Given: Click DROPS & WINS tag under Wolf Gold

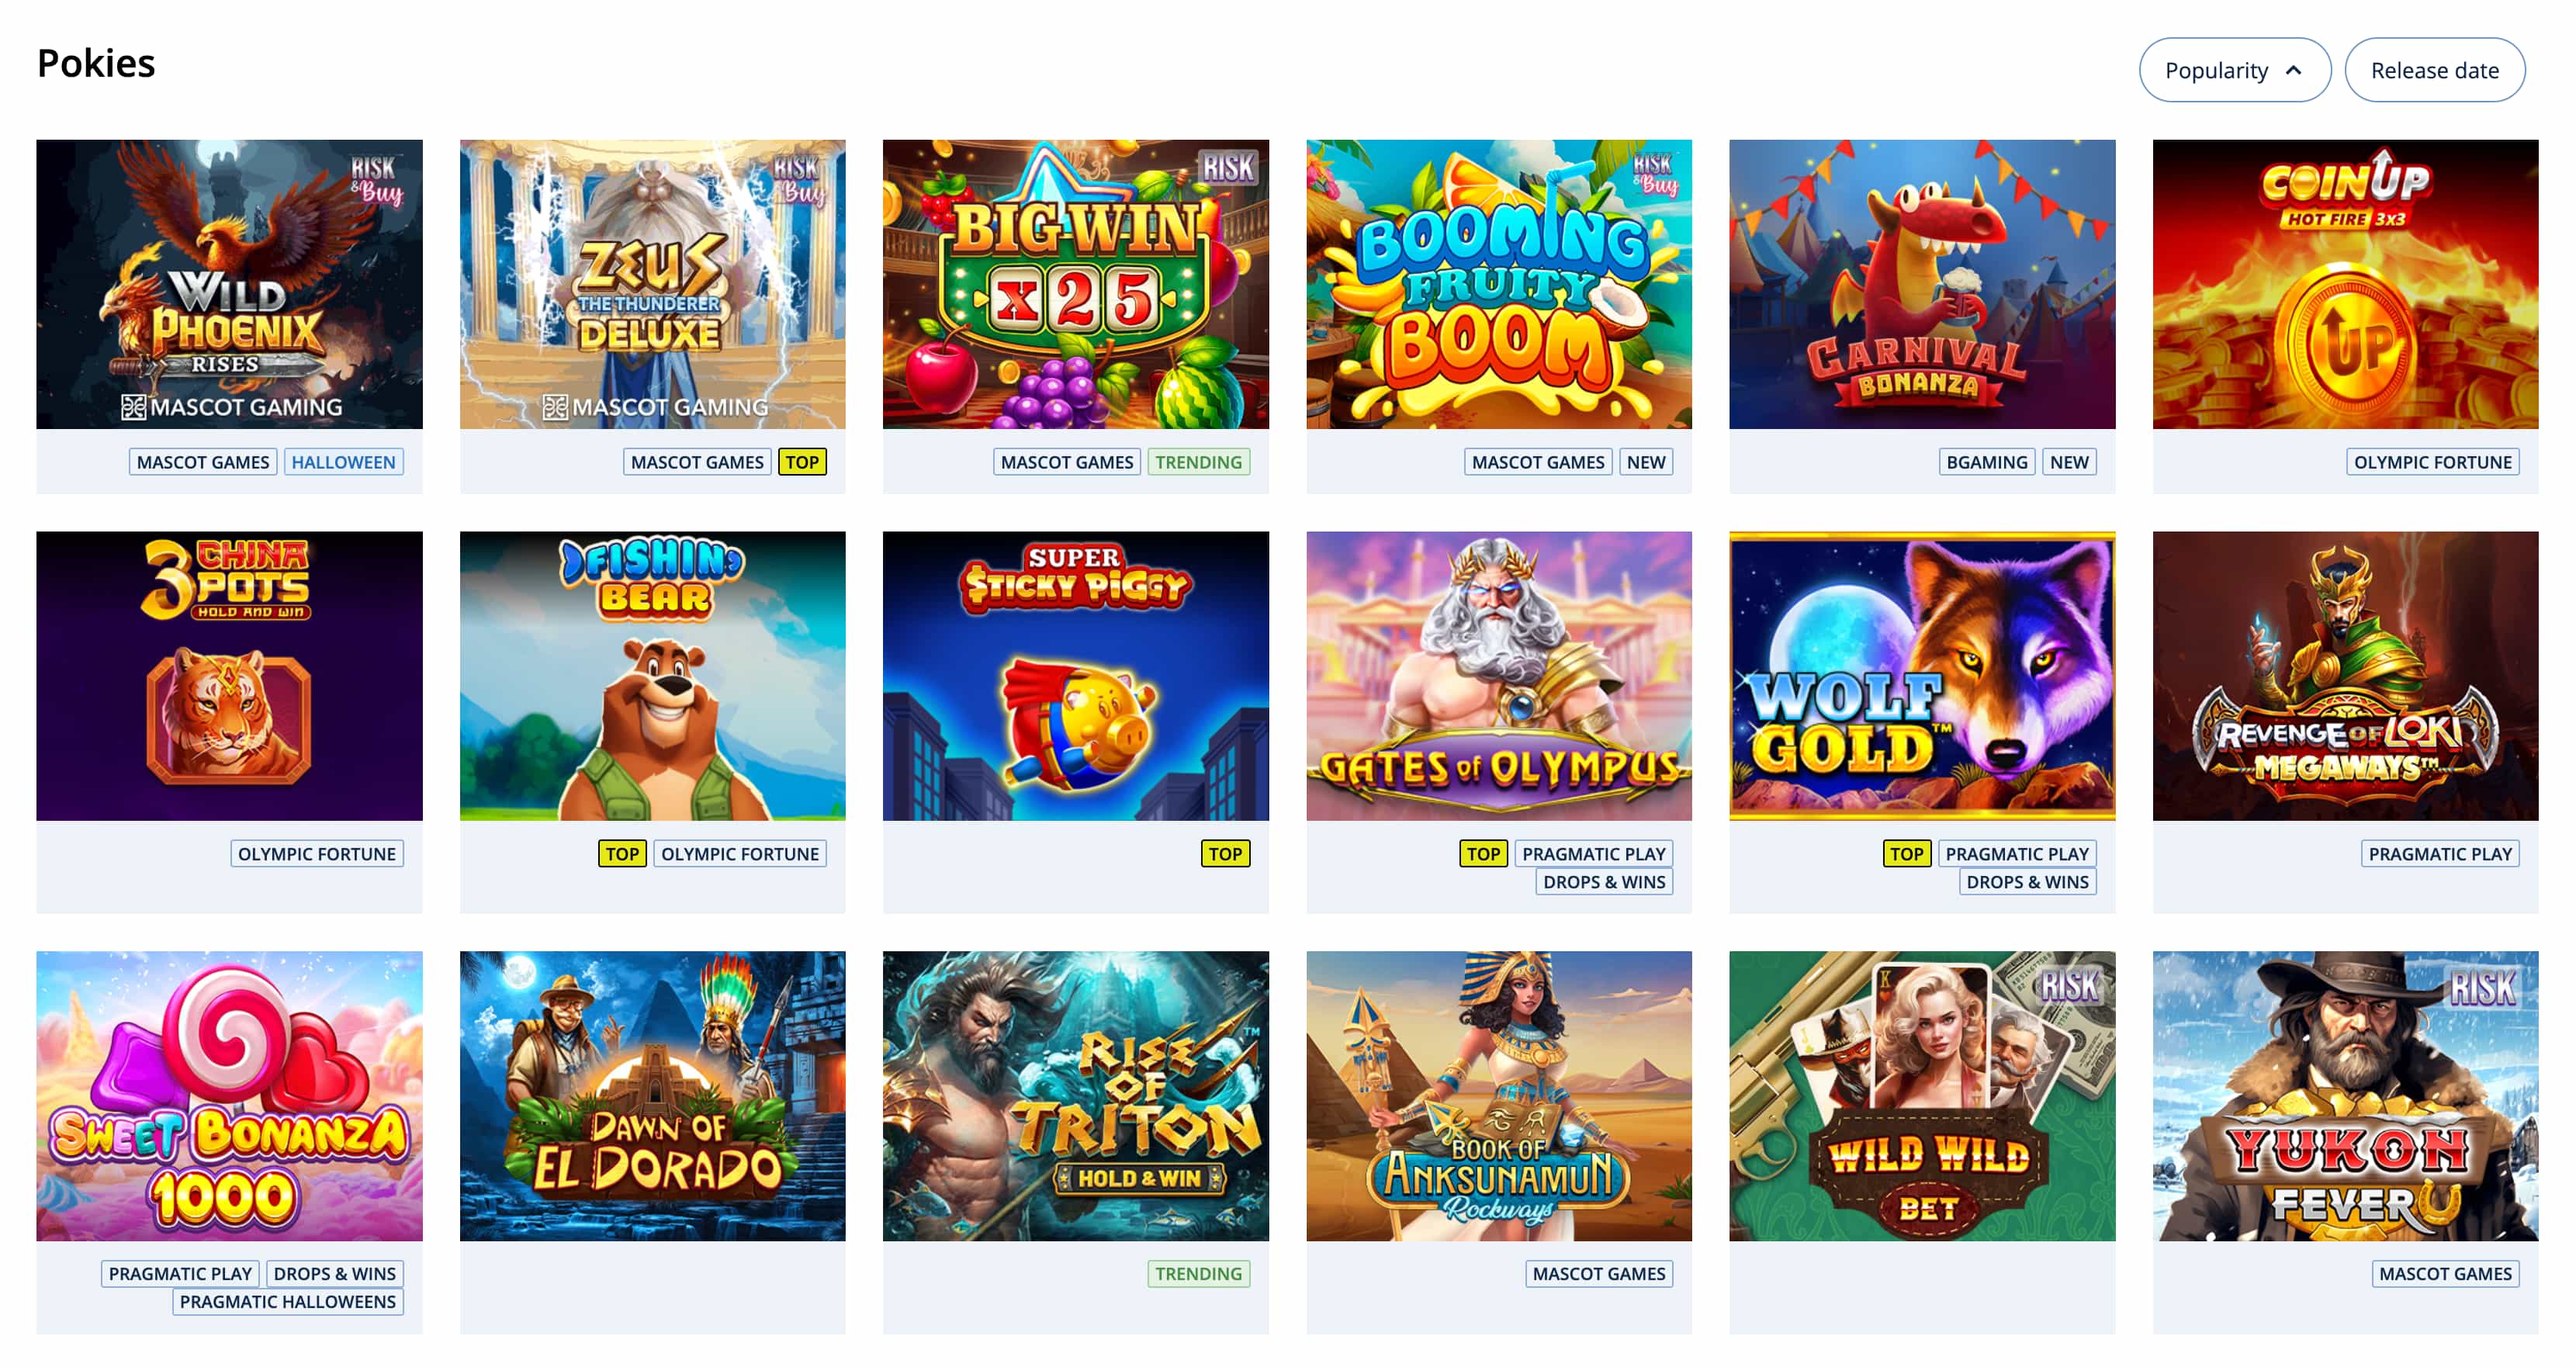Looking at the screenshot, I should click(2027, 882).
